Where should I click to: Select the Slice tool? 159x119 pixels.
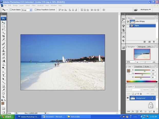(x=3, y=40)
